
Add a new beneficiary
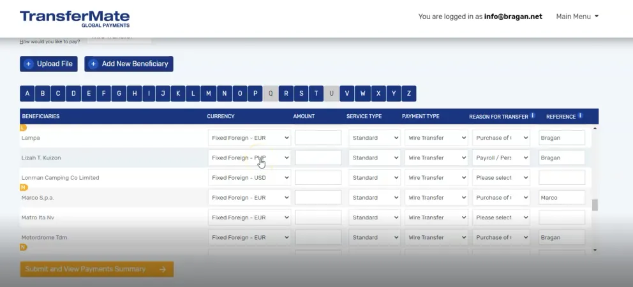pos(129,64)
